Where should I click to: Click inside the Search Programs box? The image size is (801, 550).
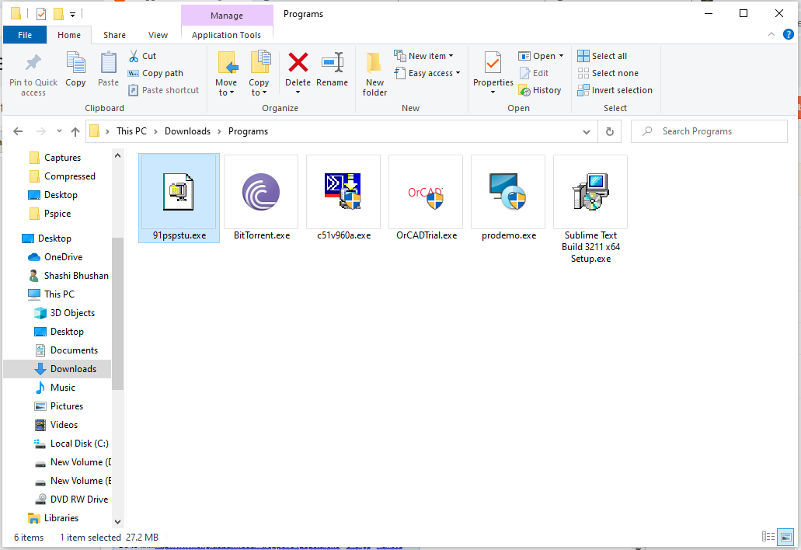[707, 131]
